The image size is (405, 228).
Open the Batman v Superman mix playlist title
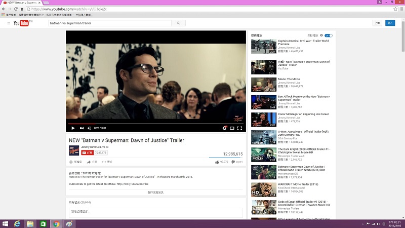pyautogui.click(x=304, y=63)
